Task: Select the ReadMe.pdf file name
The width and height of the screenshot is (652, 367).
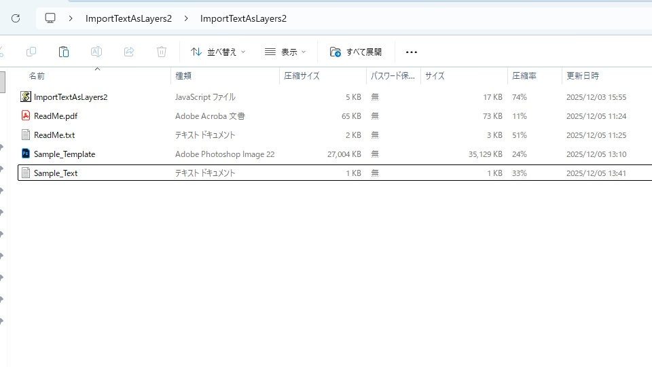Action: point(56,116)
